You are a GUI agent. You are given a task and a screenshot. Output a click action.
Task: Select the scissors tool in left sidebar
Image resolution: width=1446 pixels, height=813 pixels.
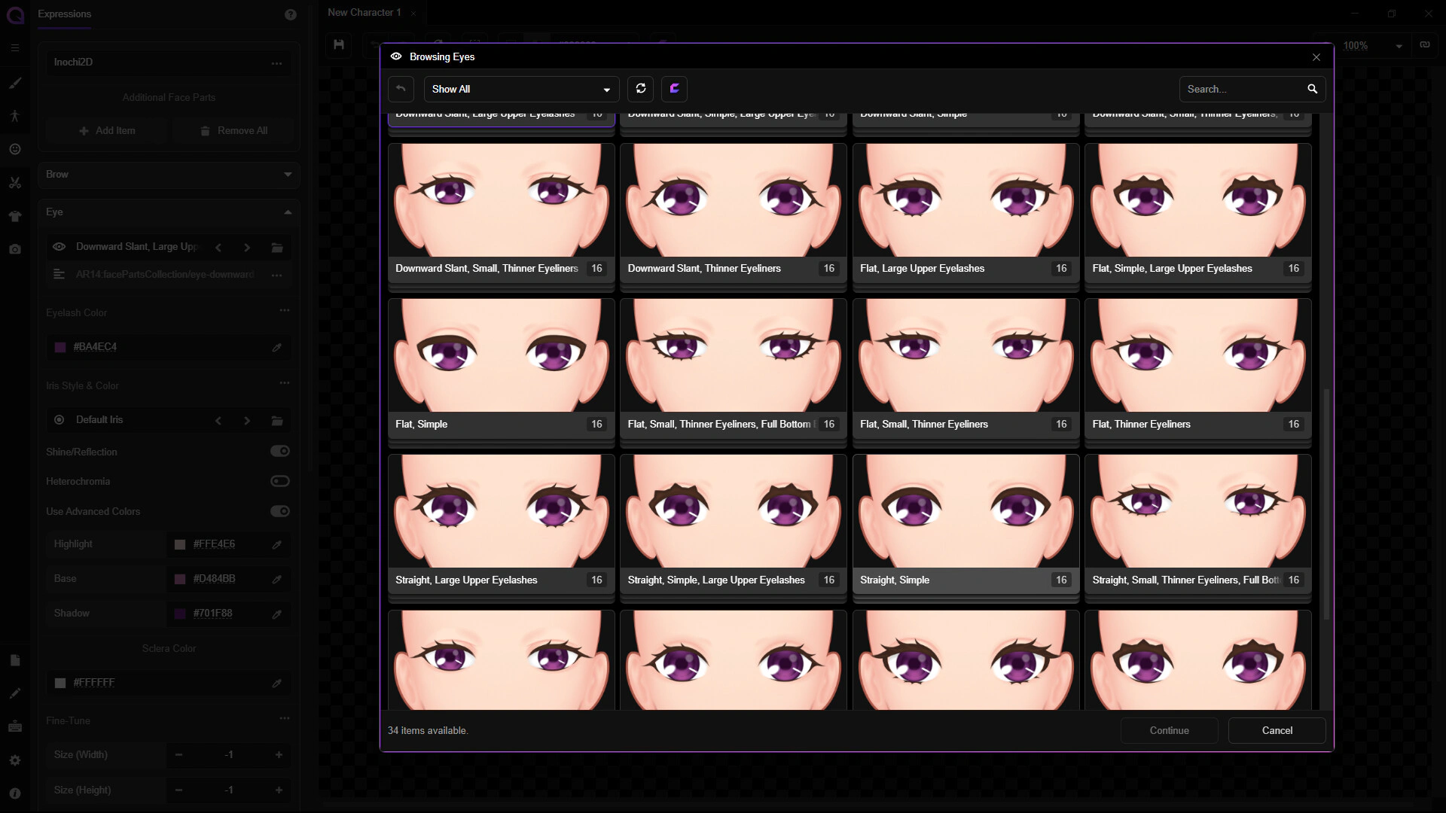(15, 183)
